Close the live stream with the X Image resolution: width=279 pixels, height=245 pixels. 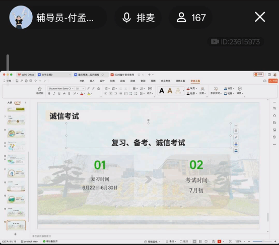[260, 17]
